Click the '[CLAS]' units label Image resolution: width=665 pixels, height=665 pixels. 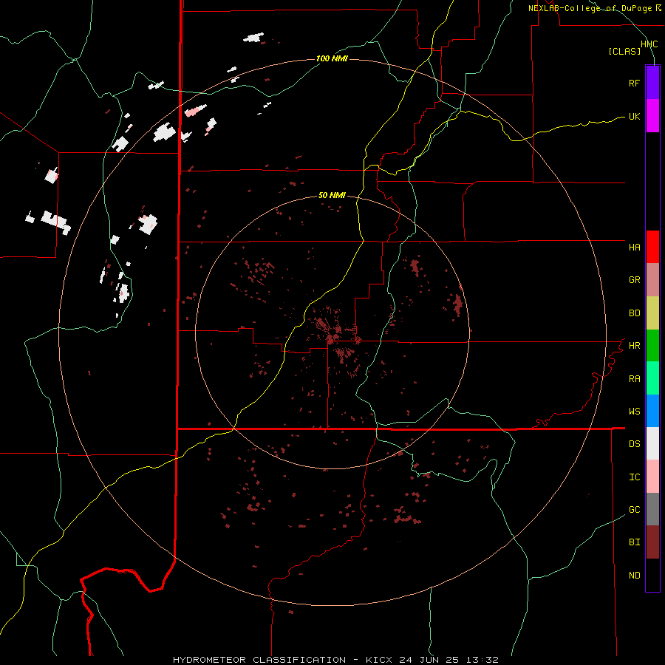click(624, 52)
